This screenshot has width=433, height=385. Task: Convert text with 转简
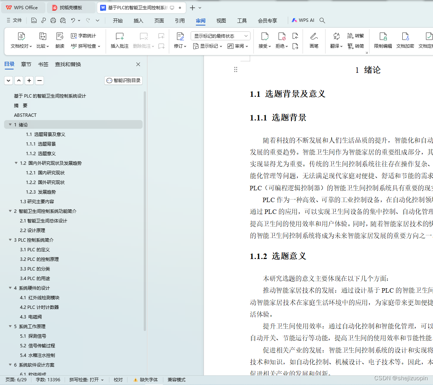(356, 46)
